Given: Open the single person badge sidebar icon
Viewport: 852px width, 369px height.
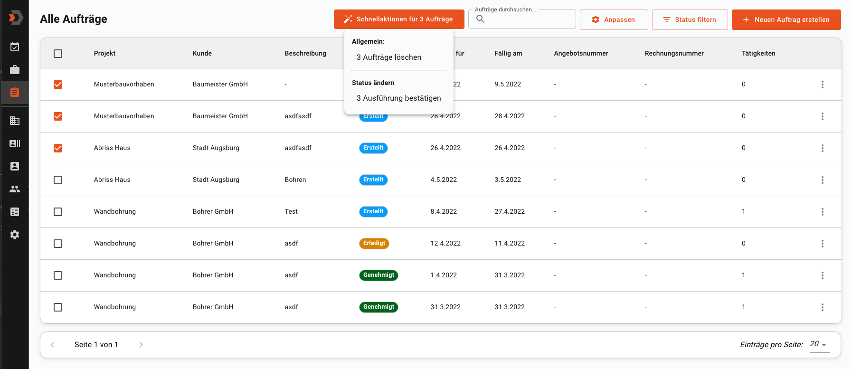Looking at the screenshot, I should 15,166.
